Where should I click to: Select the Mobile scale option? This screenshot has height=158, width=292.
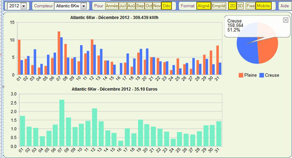tap(264, 6)
